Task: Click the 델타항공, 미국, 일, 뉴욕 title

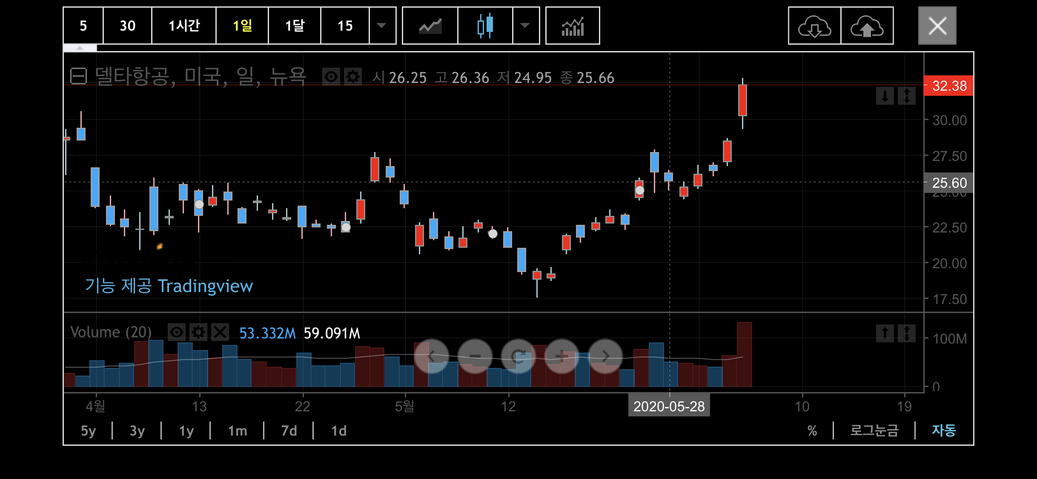Action: point(200,77)
